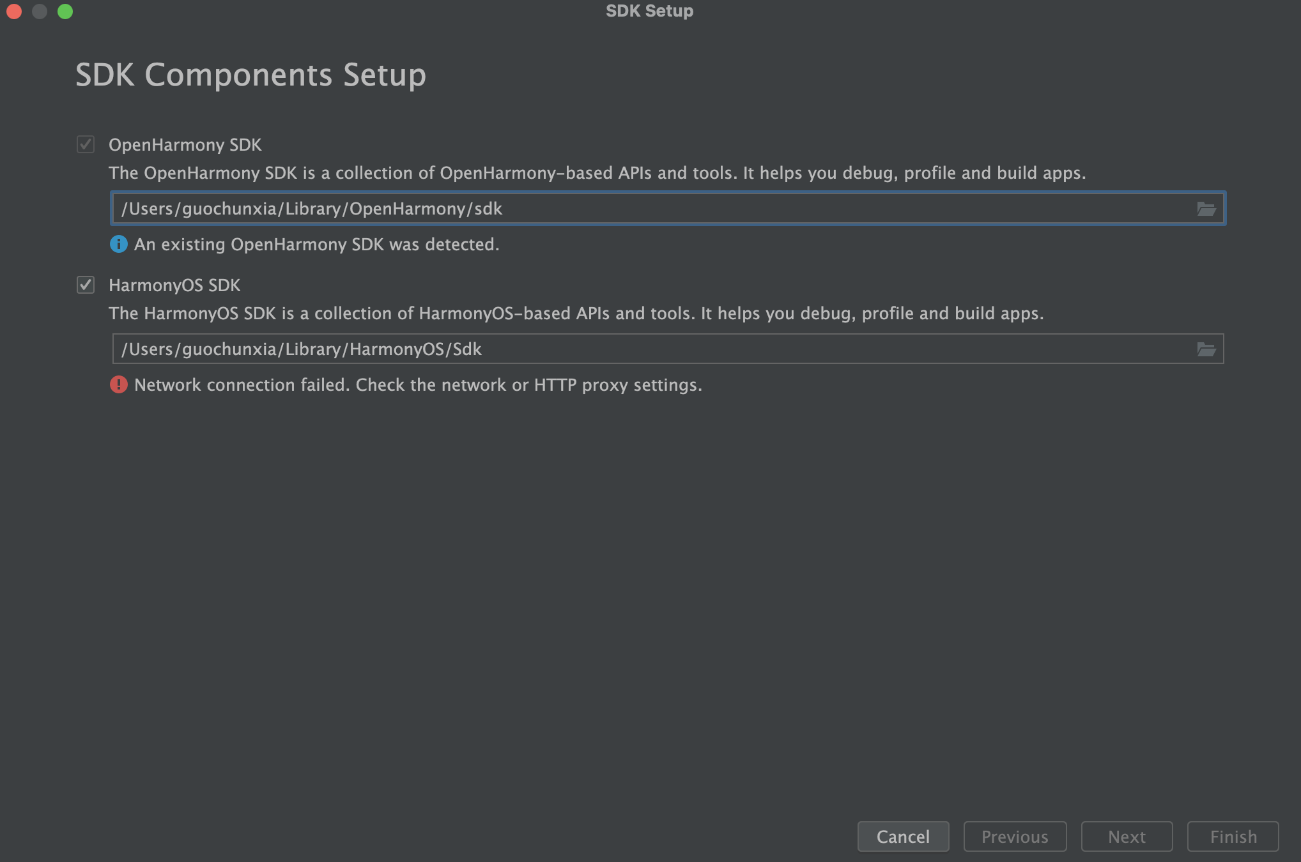Maximize window with the green button
The width and height of the screenshot is (1301, 862).
[x=65, y=11]
